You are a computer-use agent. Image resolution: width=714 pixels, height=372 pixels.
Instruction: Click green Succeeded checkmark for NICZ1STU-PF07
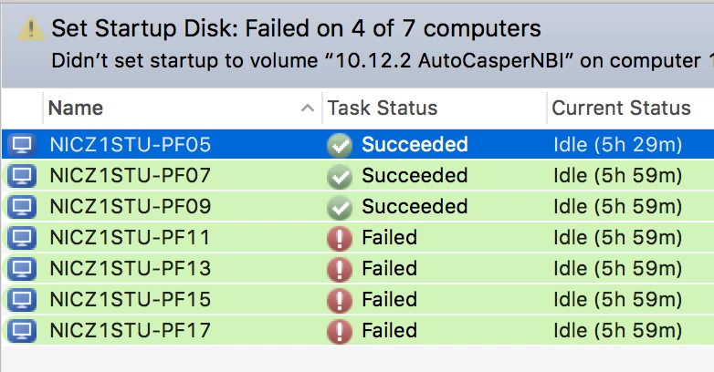tap(340, 176)
